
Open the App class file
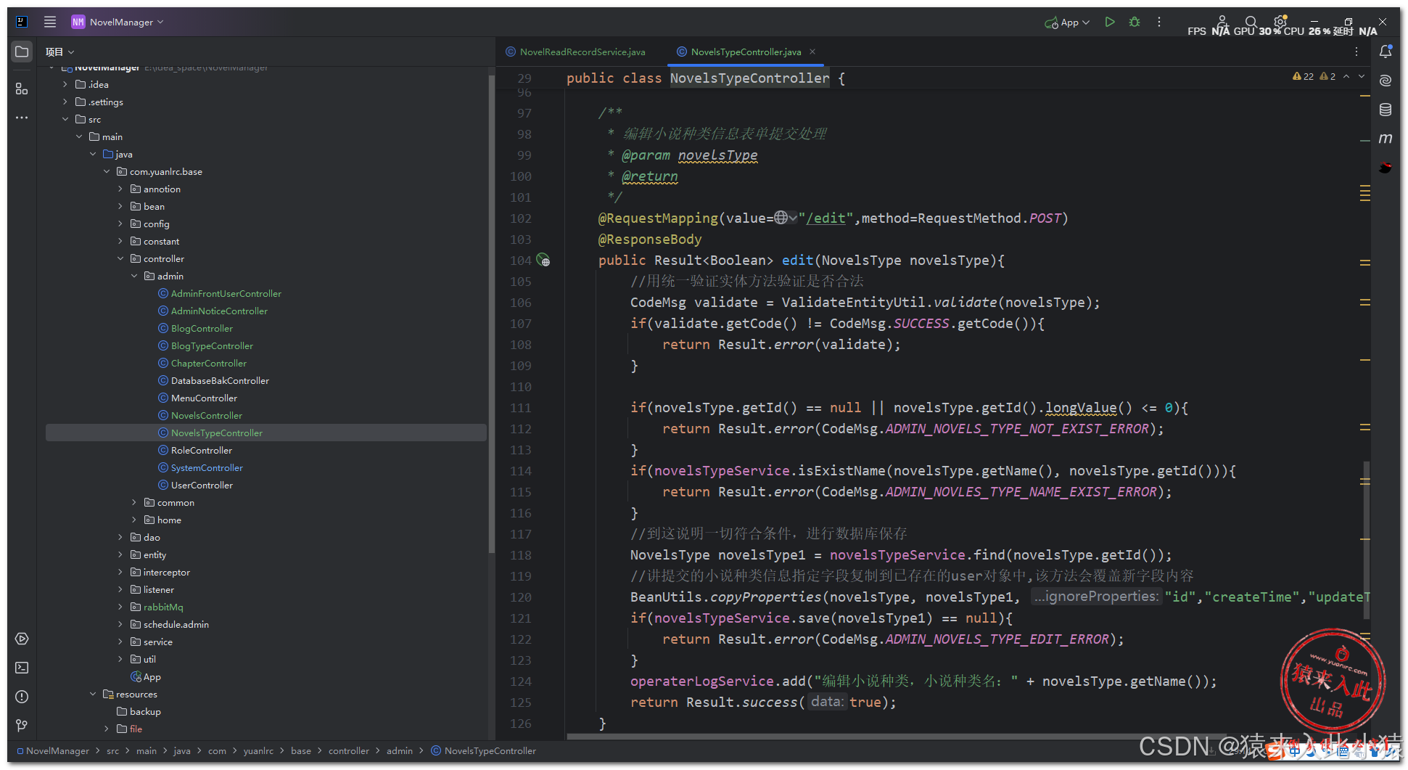[146, 676]
